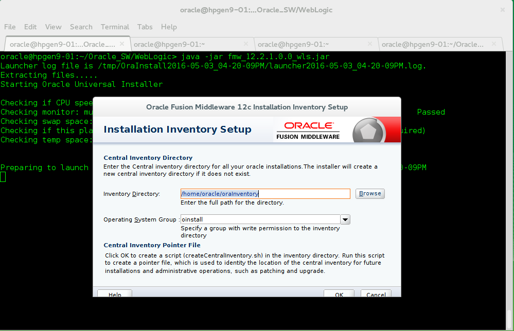Close the first terminal tab with its X
Image resolution: width=514 pixels, height=331 pixels.
pyautogui.click(x=122, y=44)
